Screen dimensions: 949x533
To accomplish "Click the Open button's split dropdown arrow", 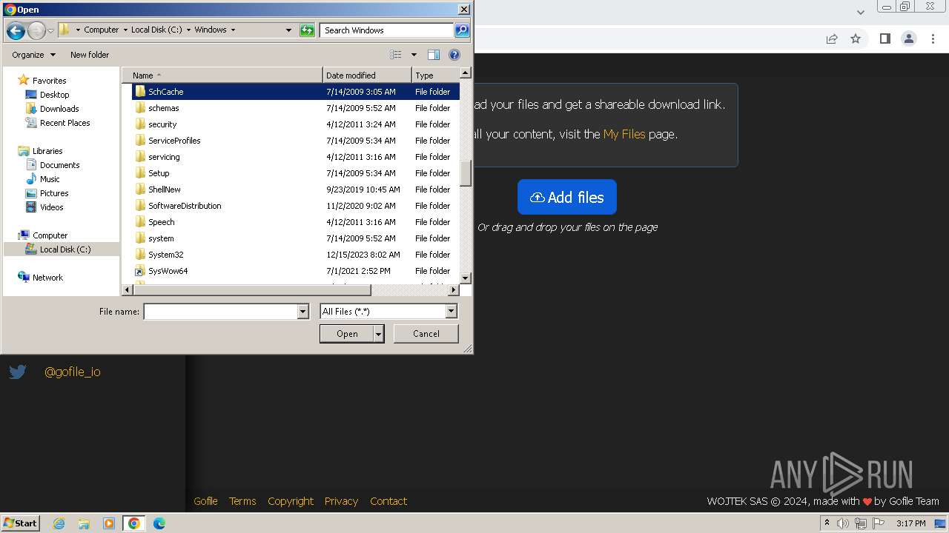I will point(379,334).
